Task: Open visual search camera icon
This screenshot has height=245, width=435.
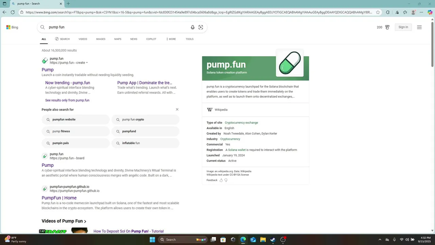Action: (201, 27)
